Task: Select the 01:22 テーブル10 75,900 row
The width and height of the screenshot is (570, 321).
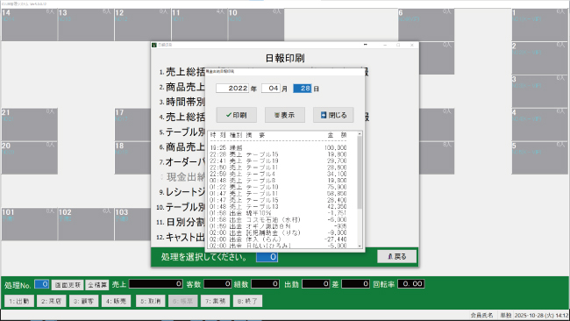Action: 278,187
